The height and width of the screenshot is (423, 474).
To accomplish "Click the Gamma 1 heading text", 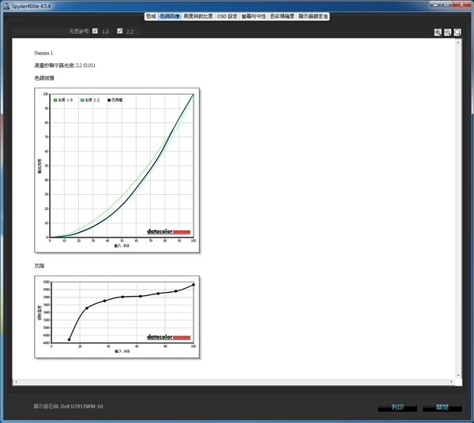I will (43, 53).
